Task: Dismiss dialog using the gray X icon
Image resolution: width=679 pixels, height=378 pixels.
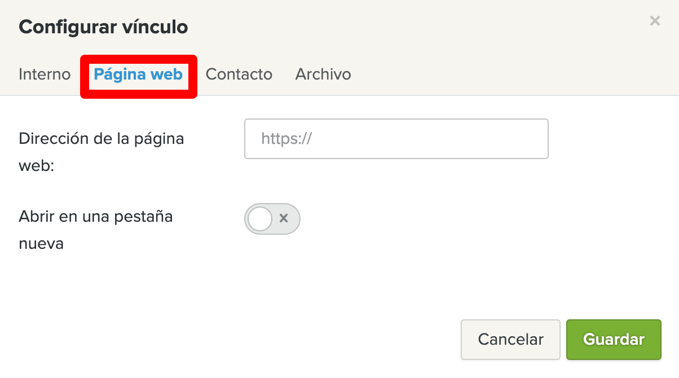Action: (654, 21)
